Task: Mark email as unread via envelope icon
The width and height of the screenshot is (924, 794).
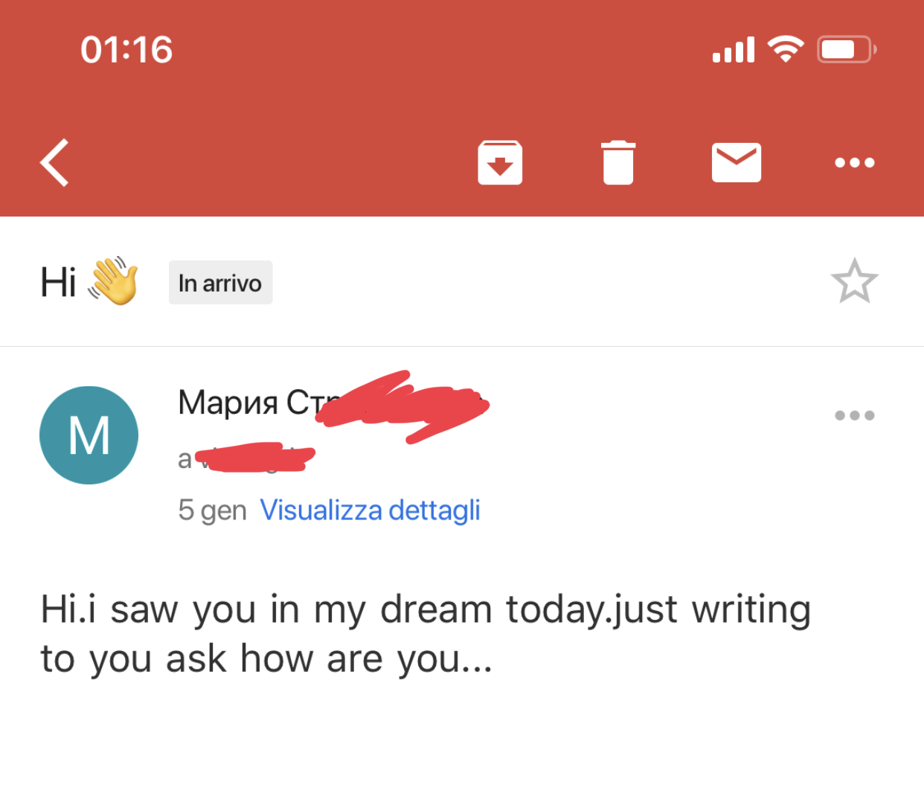Action: tap(736, 162)
